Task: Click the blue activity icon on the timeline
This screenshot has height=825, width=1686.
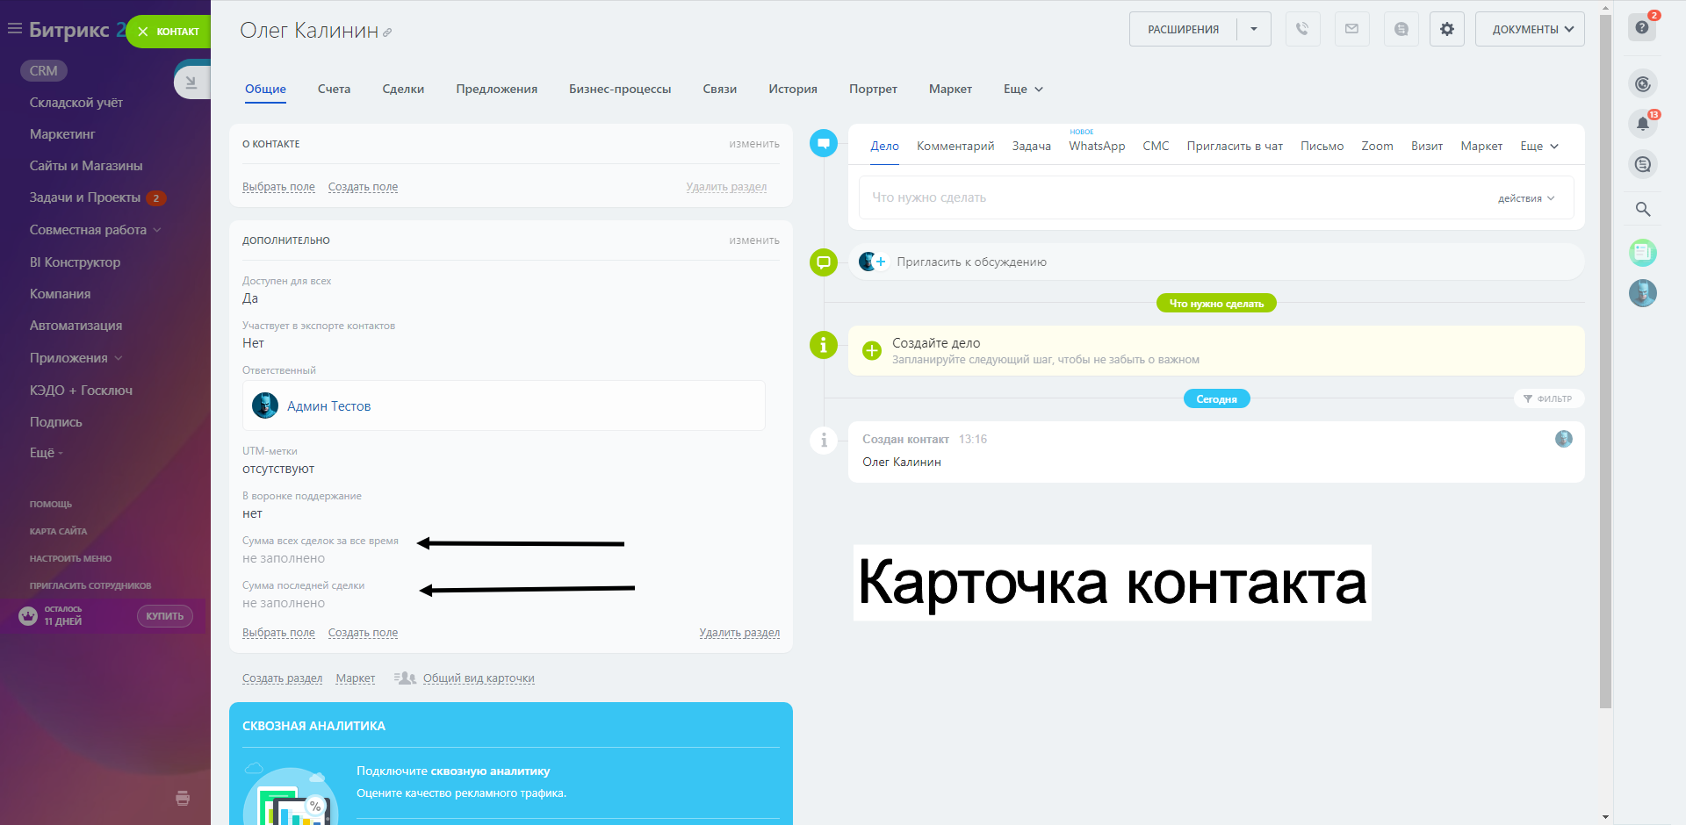Action: [x=823, y=142]
